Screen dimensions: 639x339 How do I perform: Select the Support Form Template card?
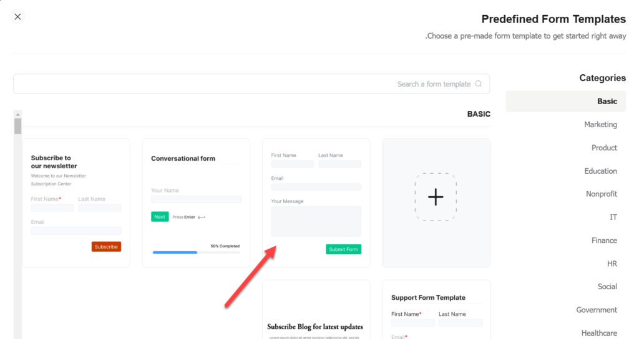pos(436,309)
